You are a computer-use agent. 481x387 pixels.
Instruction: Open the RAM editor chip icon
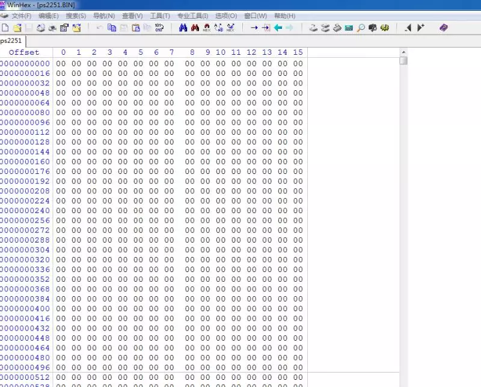click(337, 28)
